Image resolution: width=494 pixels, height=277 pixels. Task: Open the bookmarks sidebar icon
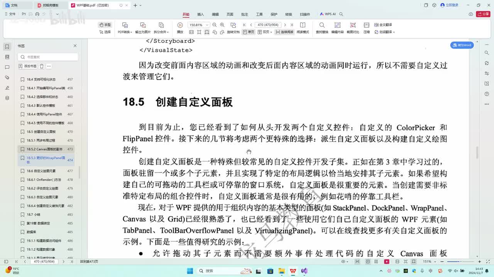pos(7,47)
